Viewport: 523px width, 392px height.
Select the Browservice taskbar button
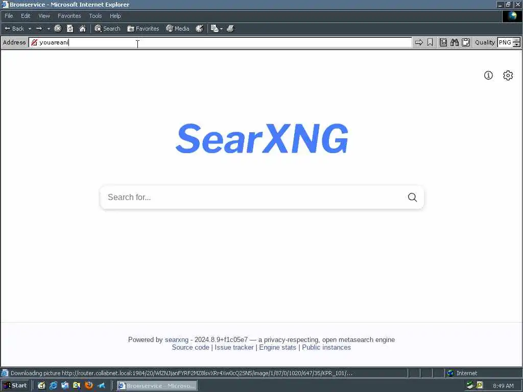click(157, 386)
